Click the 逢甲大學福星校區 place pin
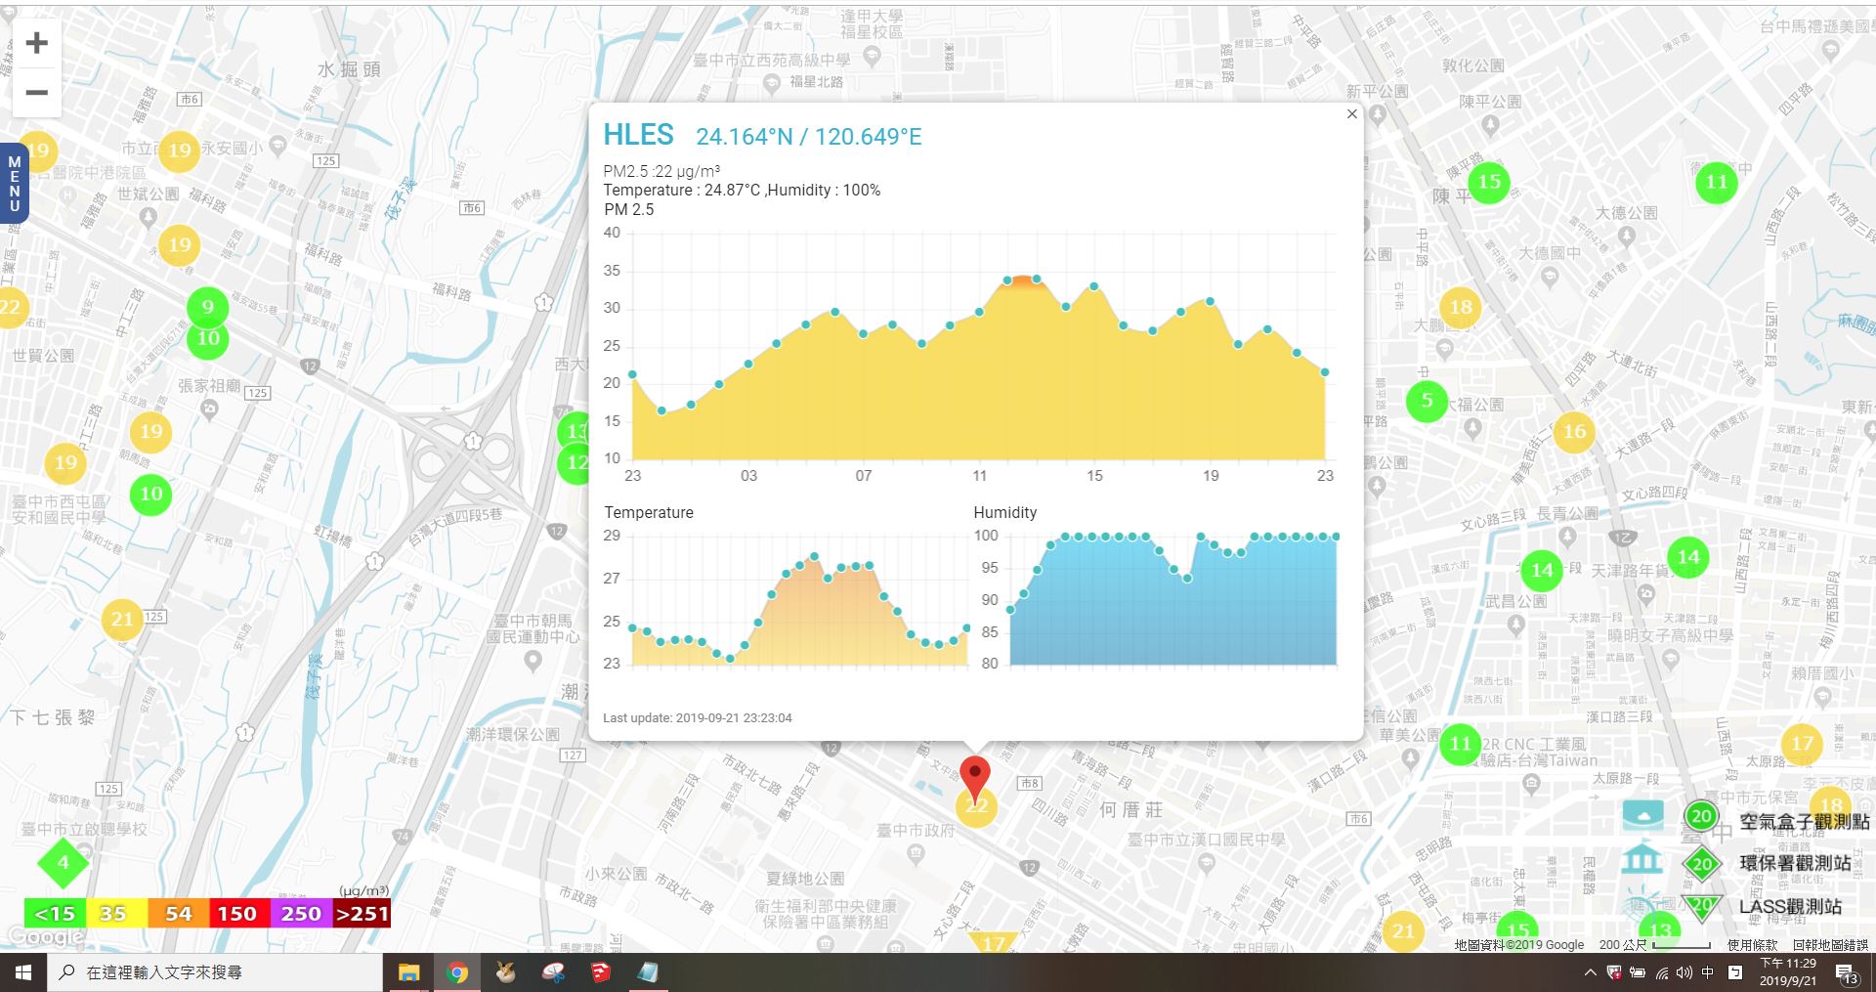The image size is (1876, 992). 873,58
